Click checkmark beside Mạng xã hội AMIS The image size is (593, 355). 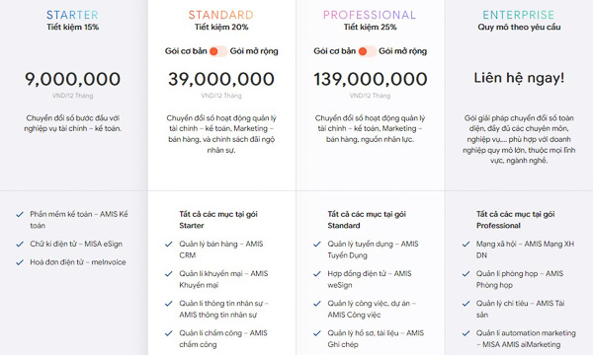466,245
